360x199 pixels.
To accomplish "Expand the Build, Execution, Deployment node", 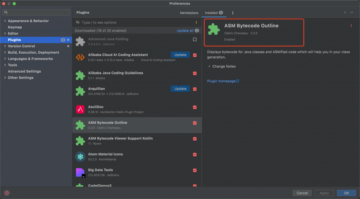I will (5, 53).
